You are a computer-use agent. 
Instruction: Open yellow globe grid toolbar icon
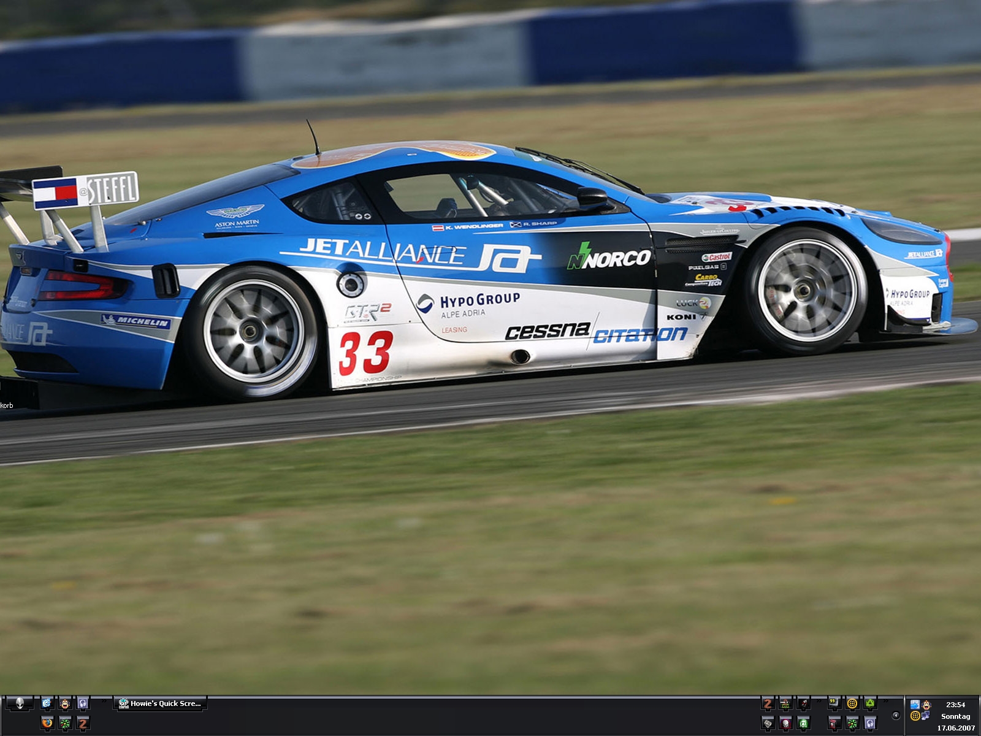[x=852, y=703]
